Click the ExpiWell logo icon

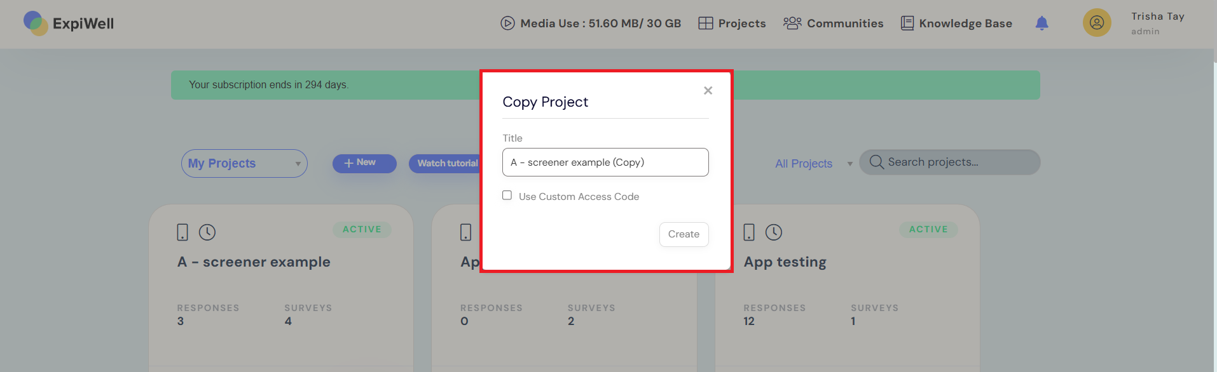click(36, 23)
